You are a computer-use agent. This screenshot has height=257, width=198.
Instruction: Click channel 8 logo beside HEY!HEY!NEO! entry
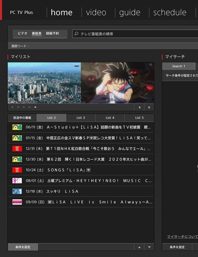click(x=17, y=181)
